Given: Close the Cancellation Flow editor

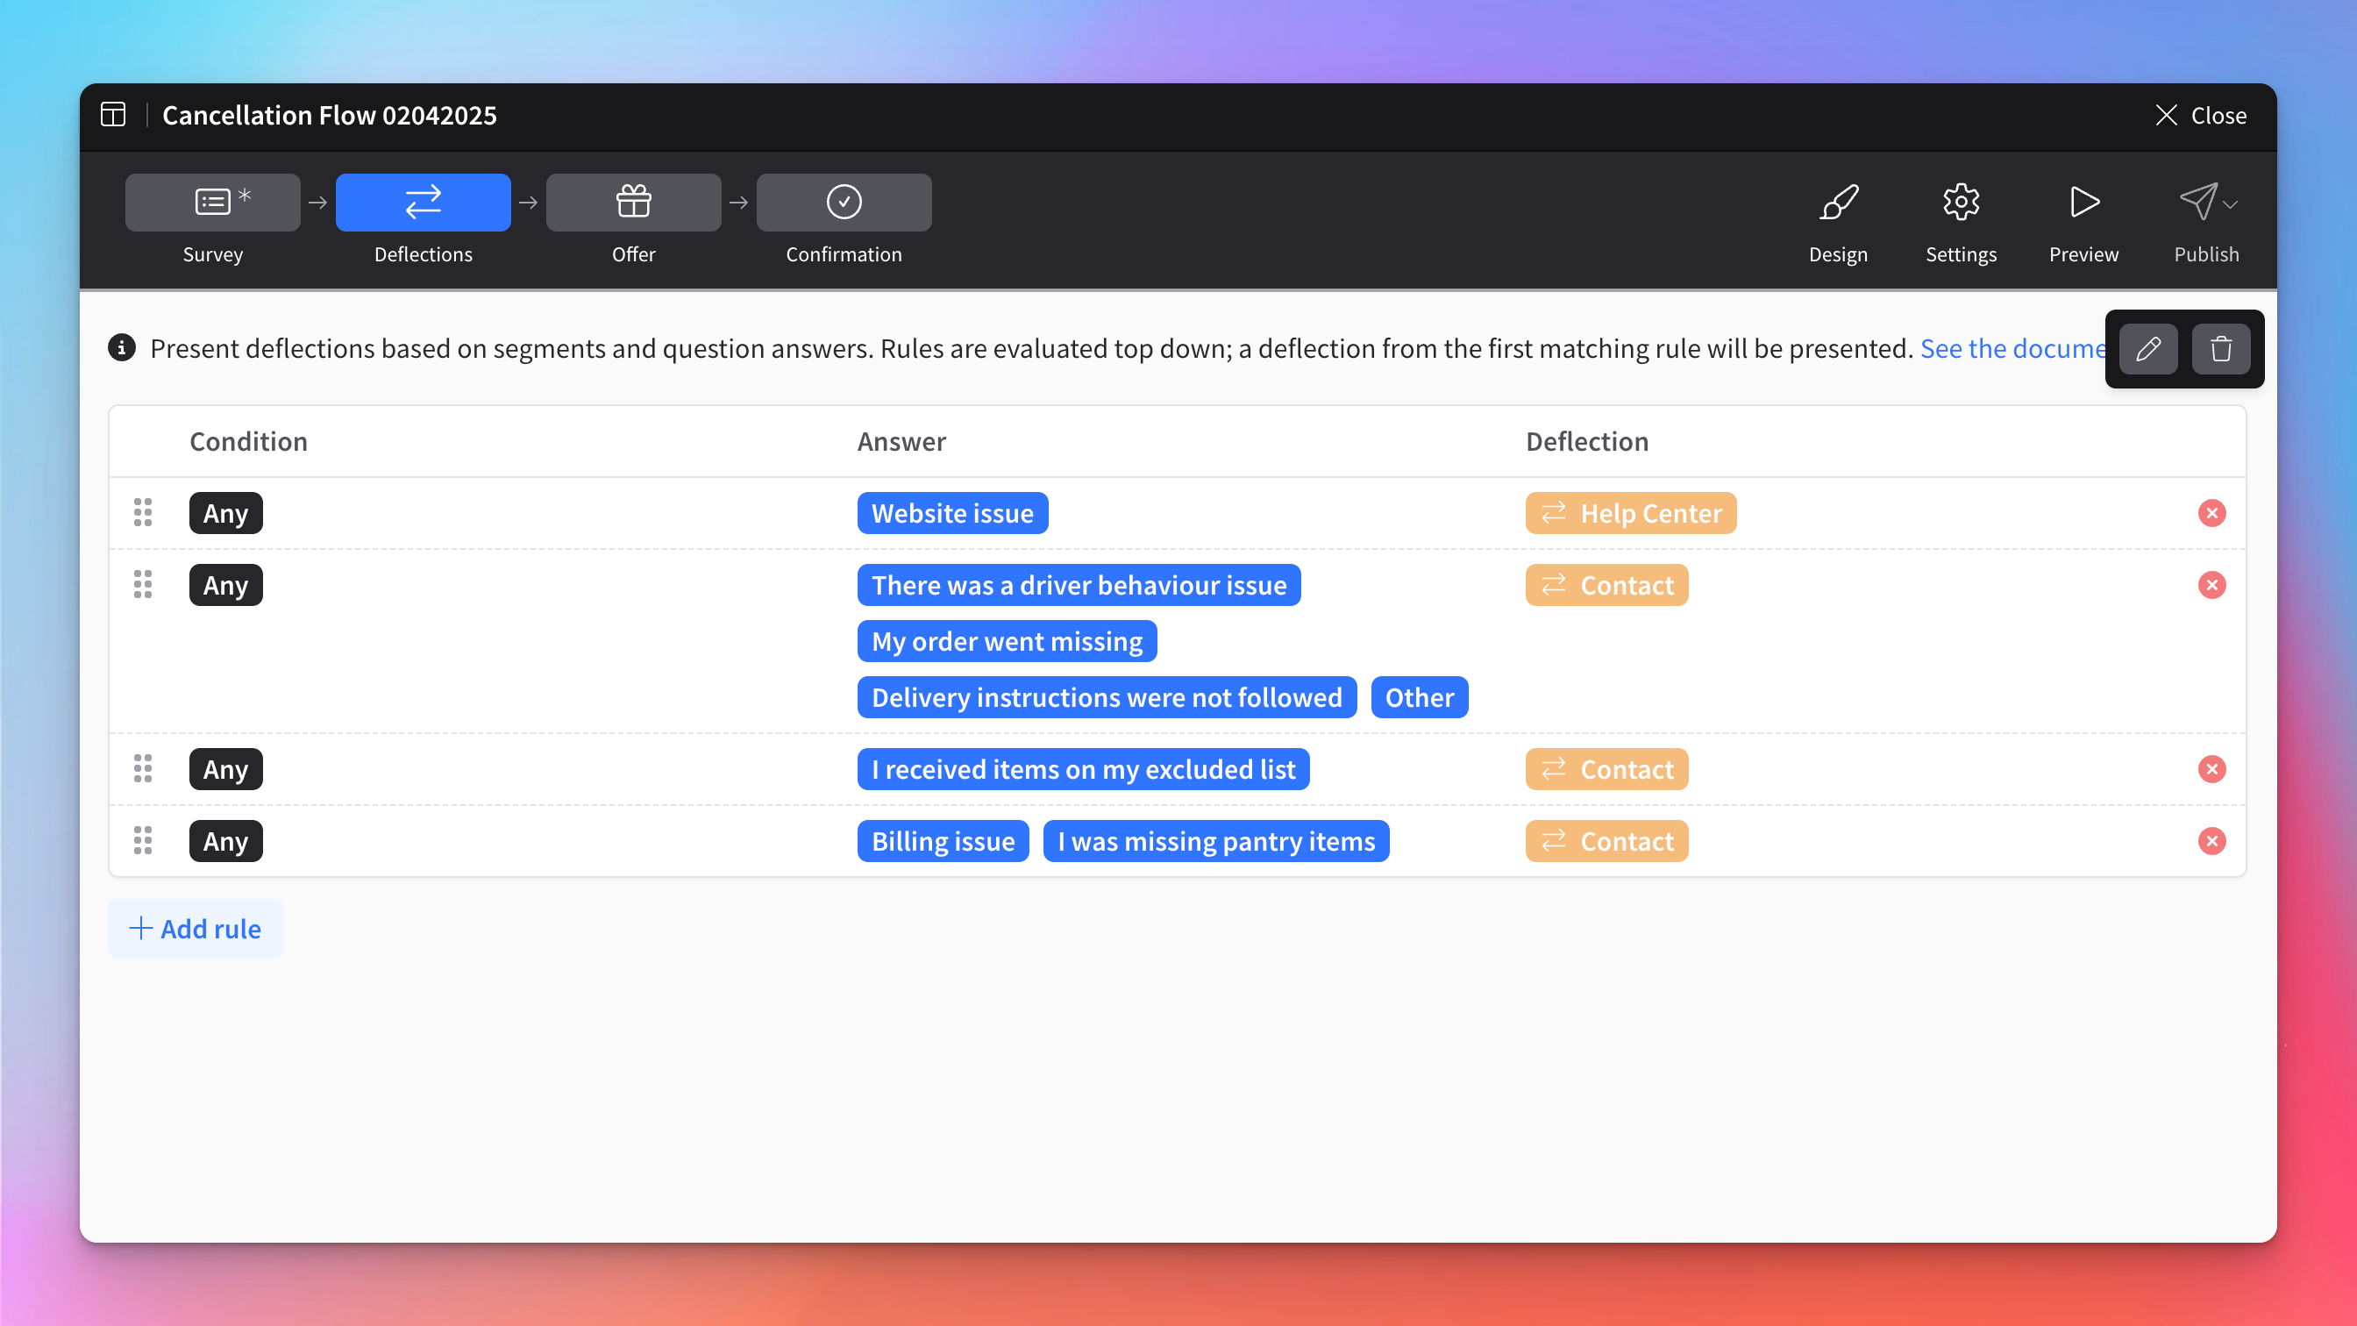Looking at the screenshot, I should tap(2201, 115).
